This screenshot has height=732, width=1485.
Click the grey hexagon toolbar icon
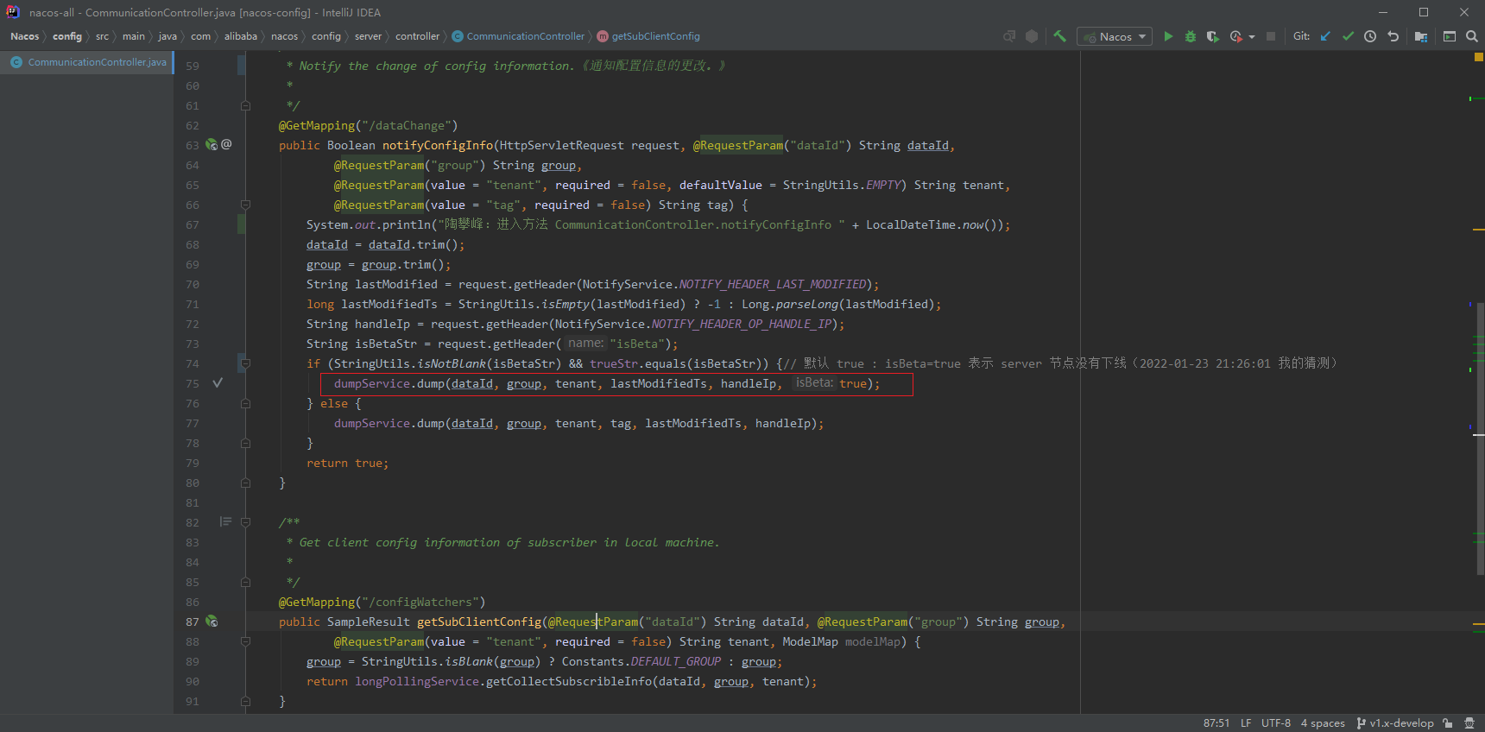(x=1032, y=36)
